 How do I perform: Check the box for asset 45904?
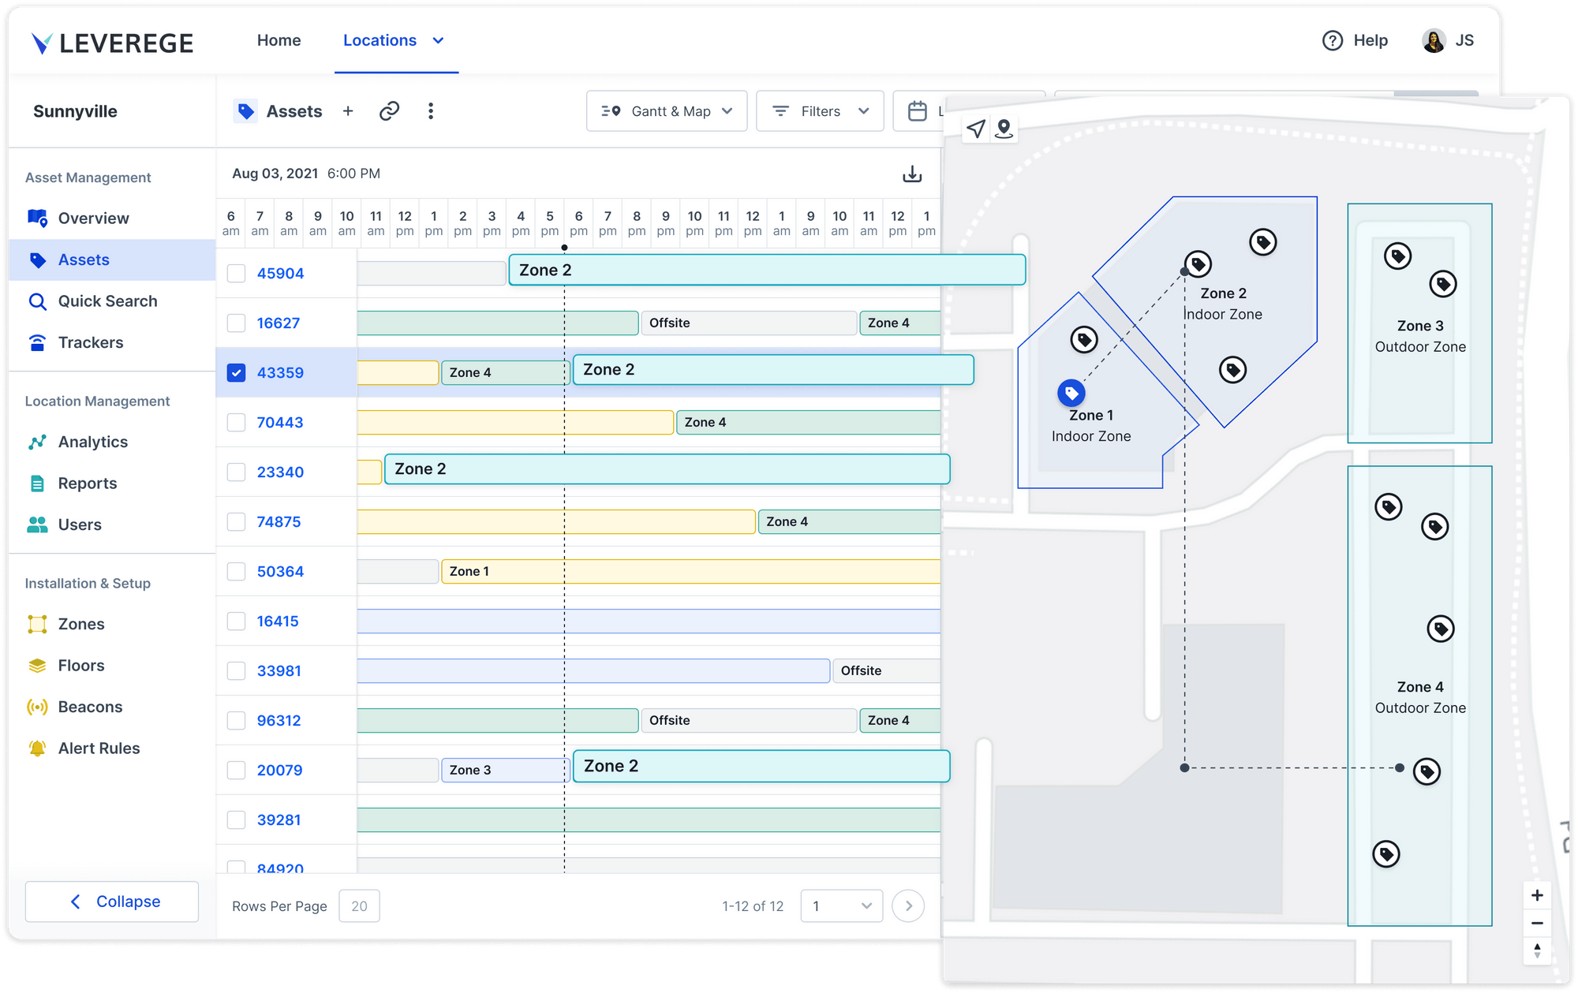[x=236, y=274]
